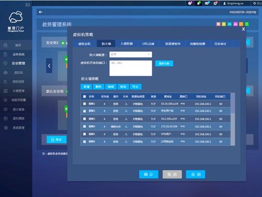
Task: Open 安全管理 in the sidebar
Action: (x=16, y=63)
